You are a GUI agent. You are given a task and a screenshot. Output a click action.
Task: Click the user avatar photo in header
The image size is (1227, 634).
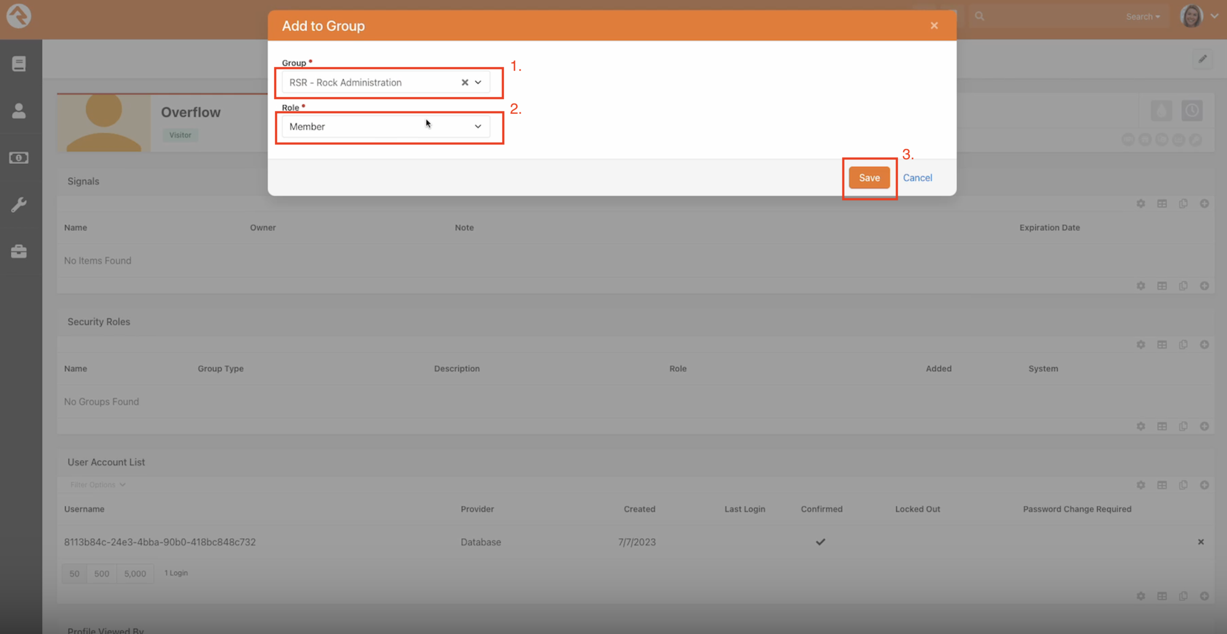(x=1192, y=16)
